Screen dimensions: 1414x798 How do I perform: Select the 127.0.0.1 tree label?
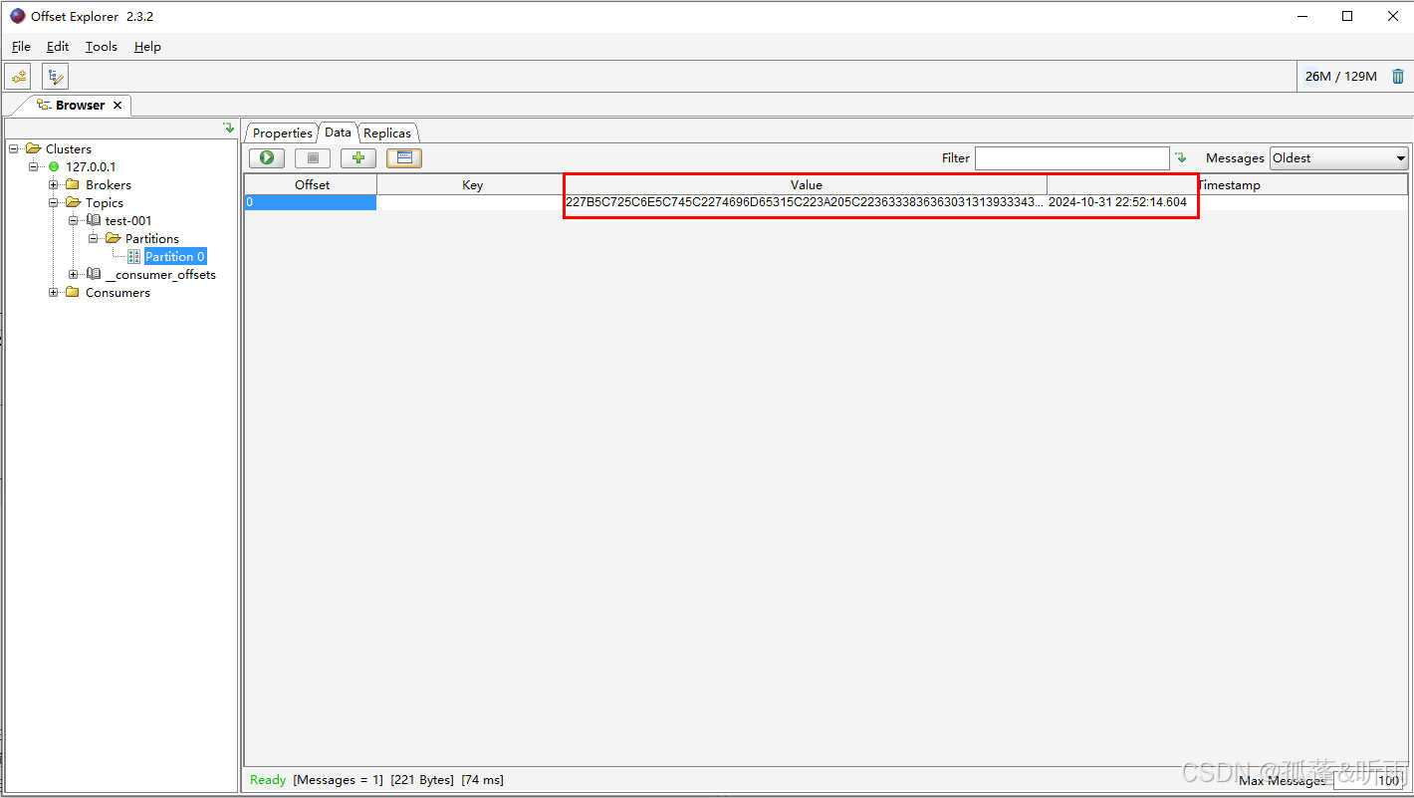[x=91, y=166]
